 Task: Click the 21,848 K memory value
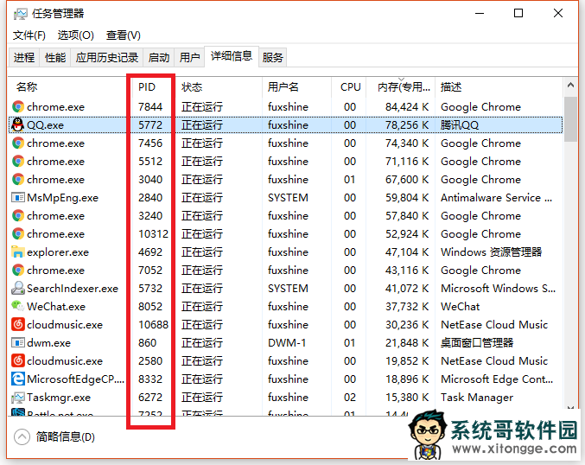pos(407,342)
